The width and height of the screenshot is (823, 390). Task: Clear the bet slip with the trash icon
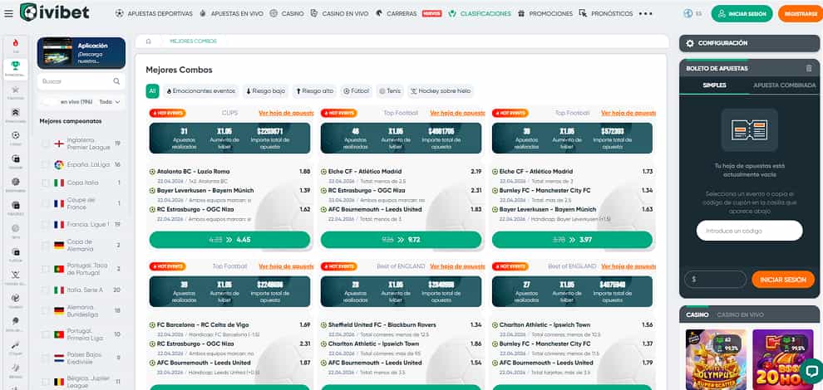point(809,68)
